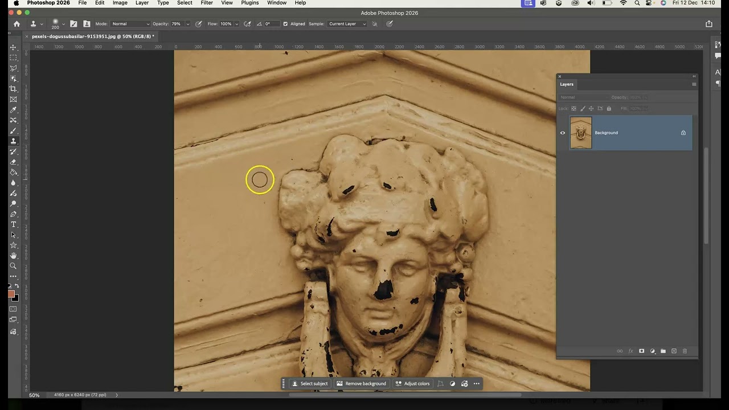Open the Layers panel menu
This screenshot has height=410, width=729.
[694, 84]
